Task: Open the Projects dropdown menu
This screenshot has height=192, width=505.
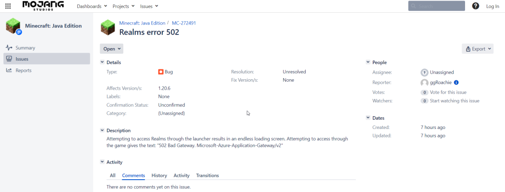Action: [x=123, y=6]
